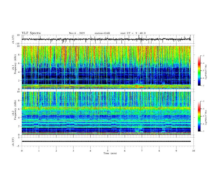Viewport: 218px width, 169px height.
Task: Click the "-10" volt tick on ch.1(V) axis
Action: click(x=18, y=44)
